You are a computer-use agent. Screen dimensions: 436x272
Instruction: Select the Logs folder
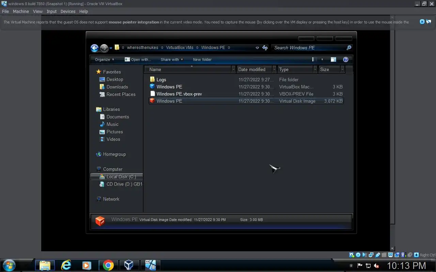click(246, 80)
